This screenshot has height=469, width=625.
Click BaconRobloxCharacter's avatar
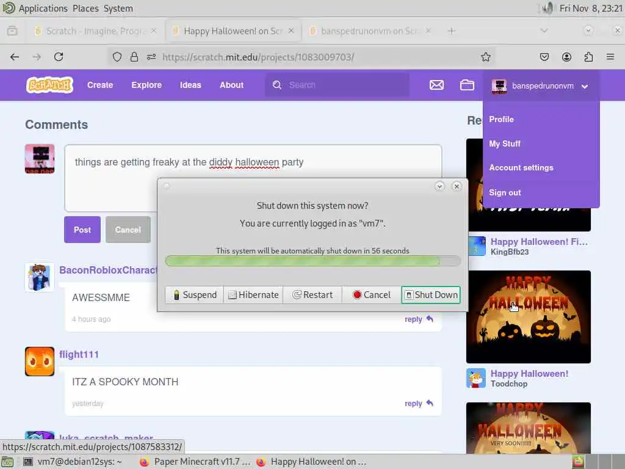tap(40, 277)
